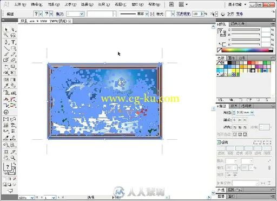
Task: Select the Symbol Sprayer tool
Action: pyautogui.click(x=6, y=93)
